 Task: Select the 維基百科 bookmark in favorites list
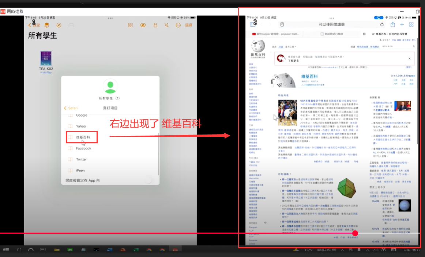click(83, 137)
